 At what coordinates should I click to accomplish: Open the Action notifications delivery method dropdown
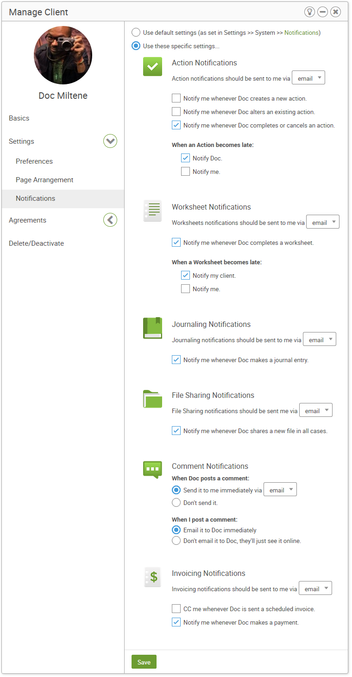point(308,78)
